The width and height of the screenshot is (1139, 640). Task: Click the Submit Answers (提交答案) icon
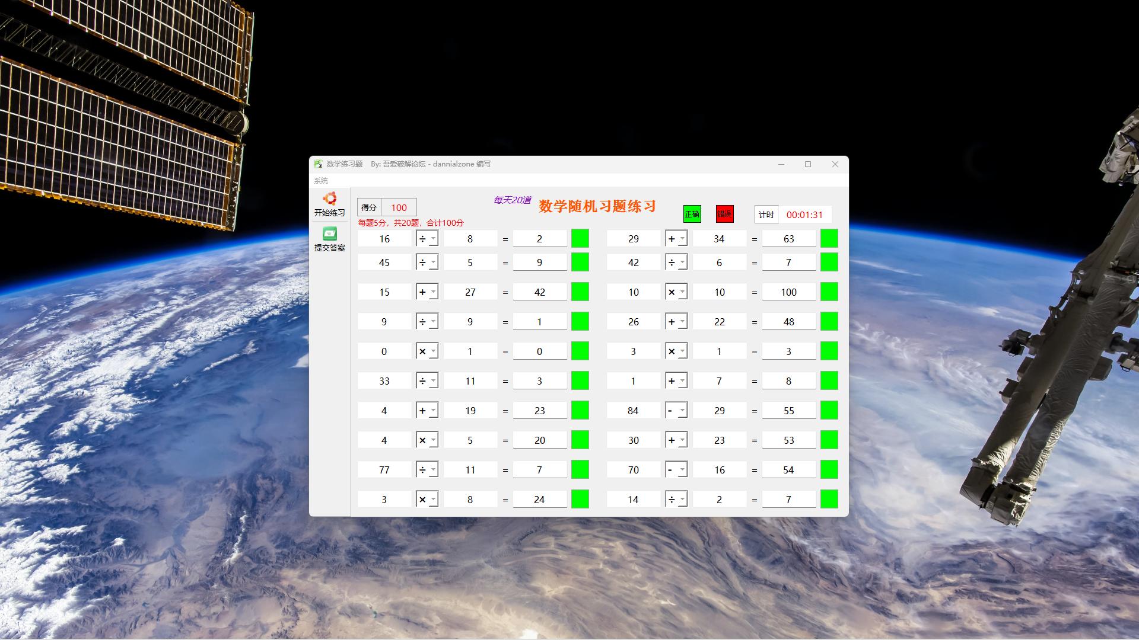329,233
